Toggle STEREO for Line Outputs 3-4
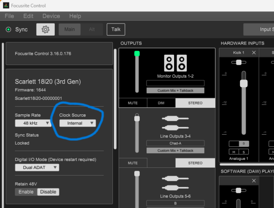 (x=195, y=163)
